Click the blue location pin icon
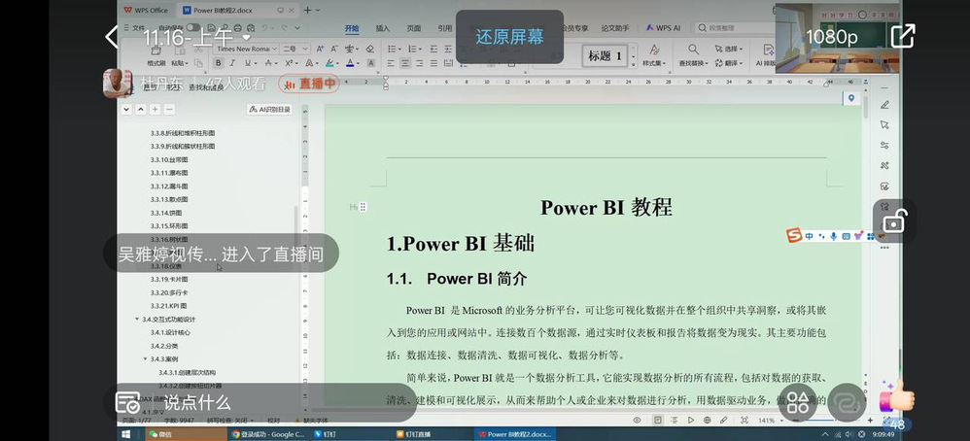Screen dimensions: 970x441 click(851, 98)
